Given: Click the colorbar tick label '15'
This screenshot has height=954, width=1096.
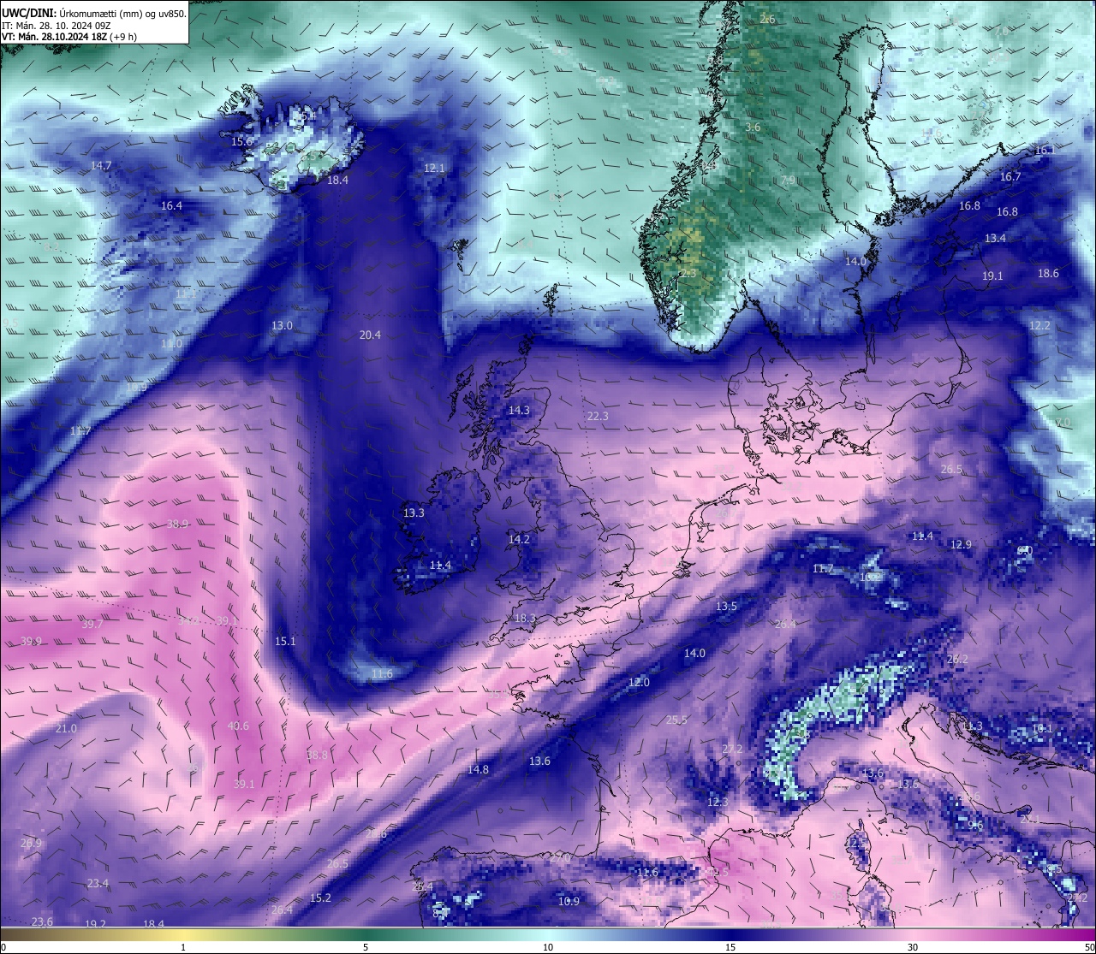Looking at the screenshot, I should click(730, 947).
